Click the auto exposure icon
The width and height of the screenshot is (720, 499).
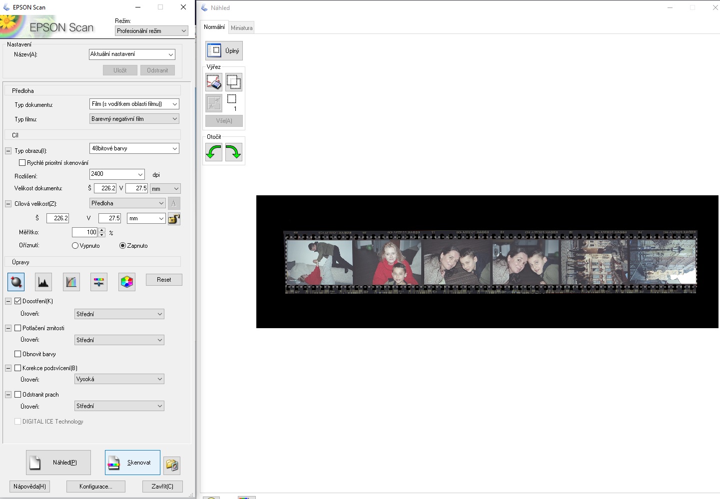tap(16, 282)
